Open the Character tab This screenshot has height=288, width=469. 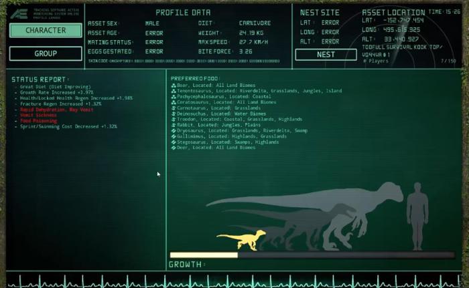(46, 31)
